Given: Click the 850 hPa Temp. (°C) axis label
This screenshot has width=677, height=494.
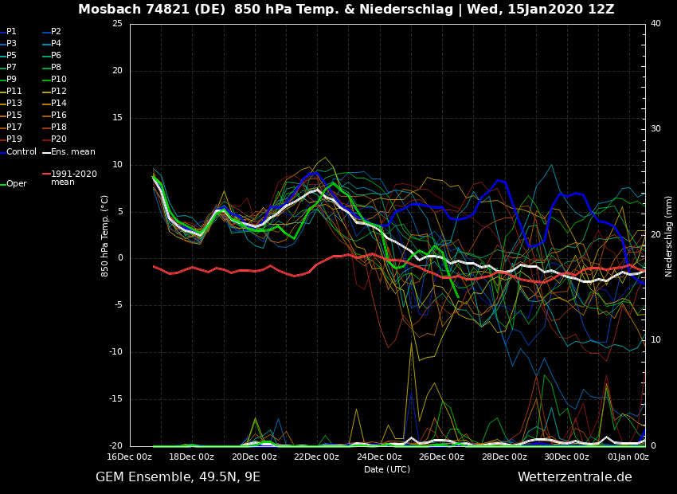Looking at the screenshot, I should coord(105,235).
